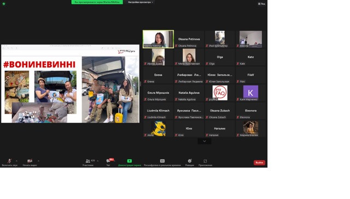The height and width of the screenshot is (199, 350).
Task: Expand the video options arrow next to camera
Action: point(38,161)
